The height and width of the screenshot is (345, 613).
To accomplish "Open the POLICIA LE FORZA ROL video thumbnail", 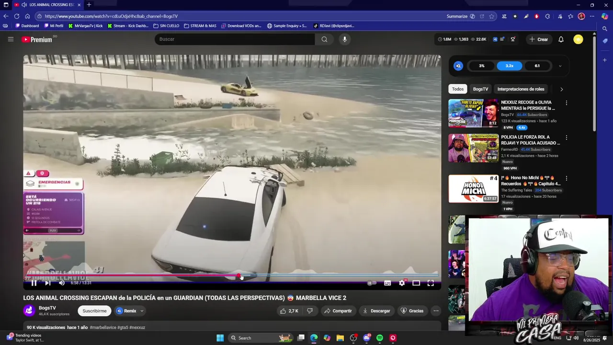I will coord(473,148).
